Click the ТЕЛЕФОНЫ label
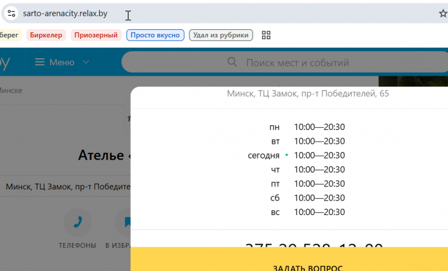The width and height of the screenshot is (448, 271). pos(78,245)
